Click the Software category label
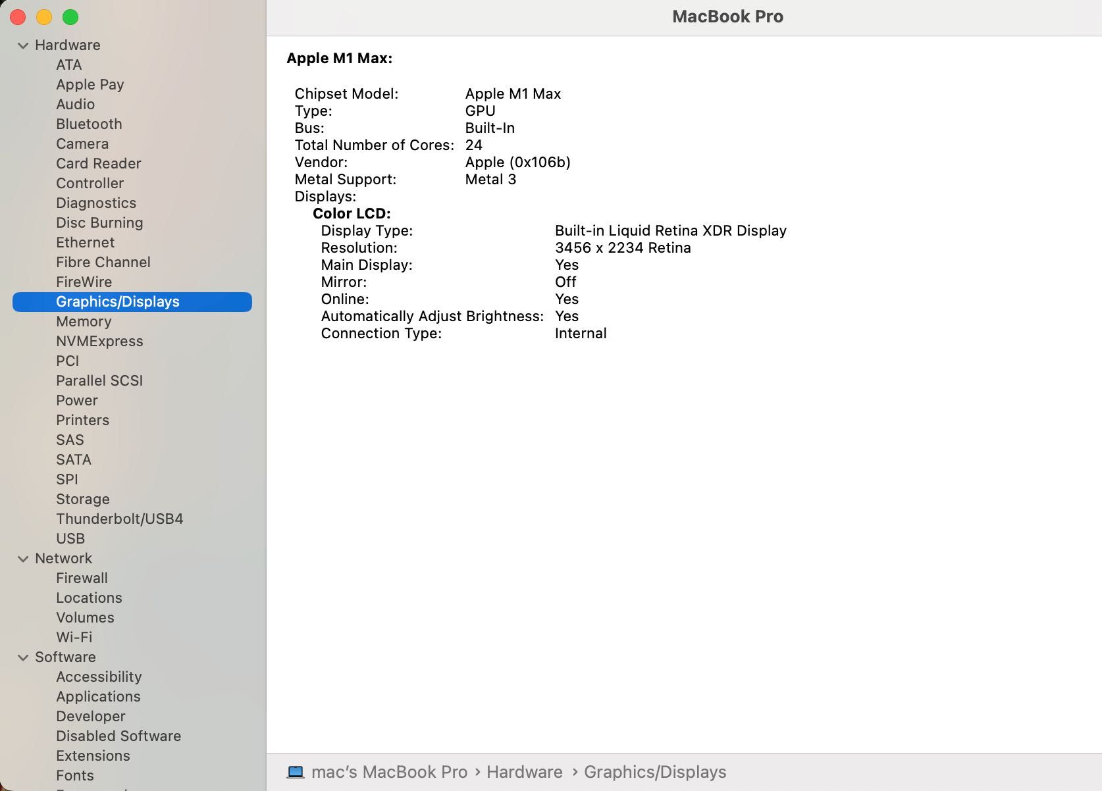Viewport: 1102px width, 791px height. click(x=66, y=657)
